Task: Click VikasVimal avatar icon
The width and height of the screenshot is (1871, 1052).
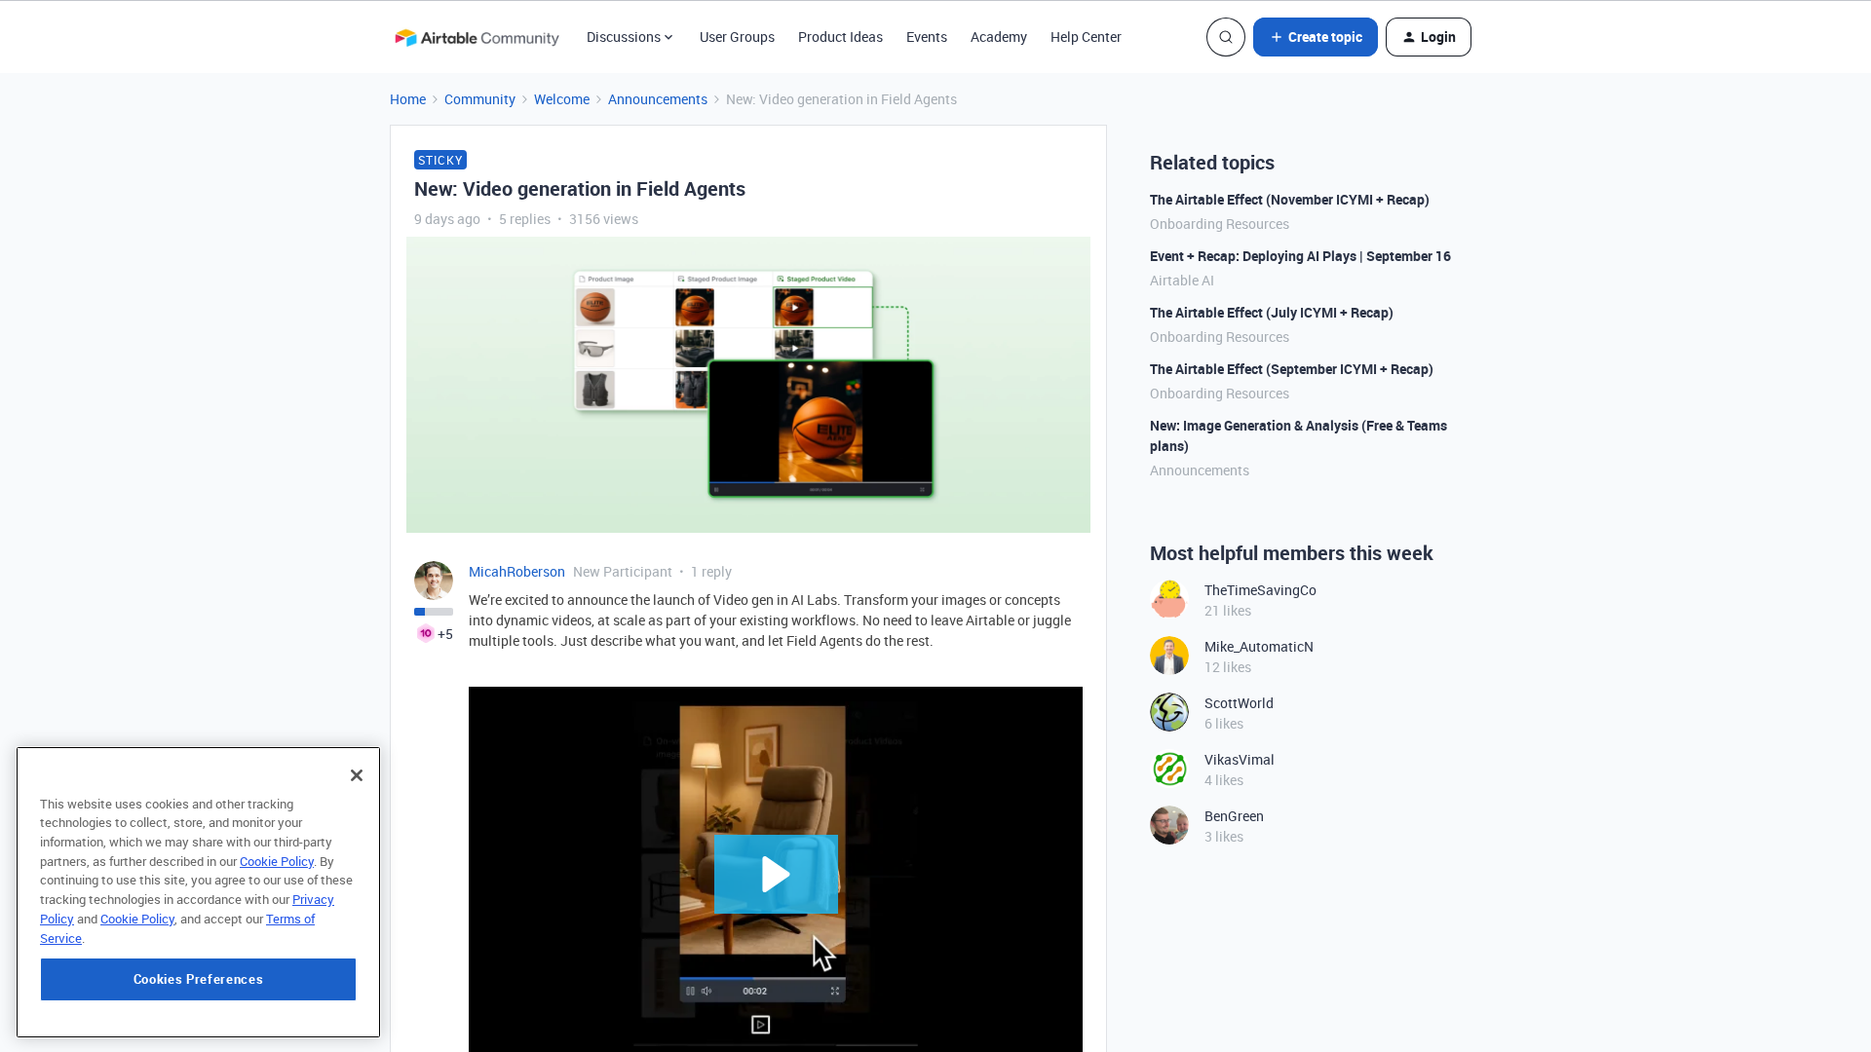Action: coord(1169,769)
